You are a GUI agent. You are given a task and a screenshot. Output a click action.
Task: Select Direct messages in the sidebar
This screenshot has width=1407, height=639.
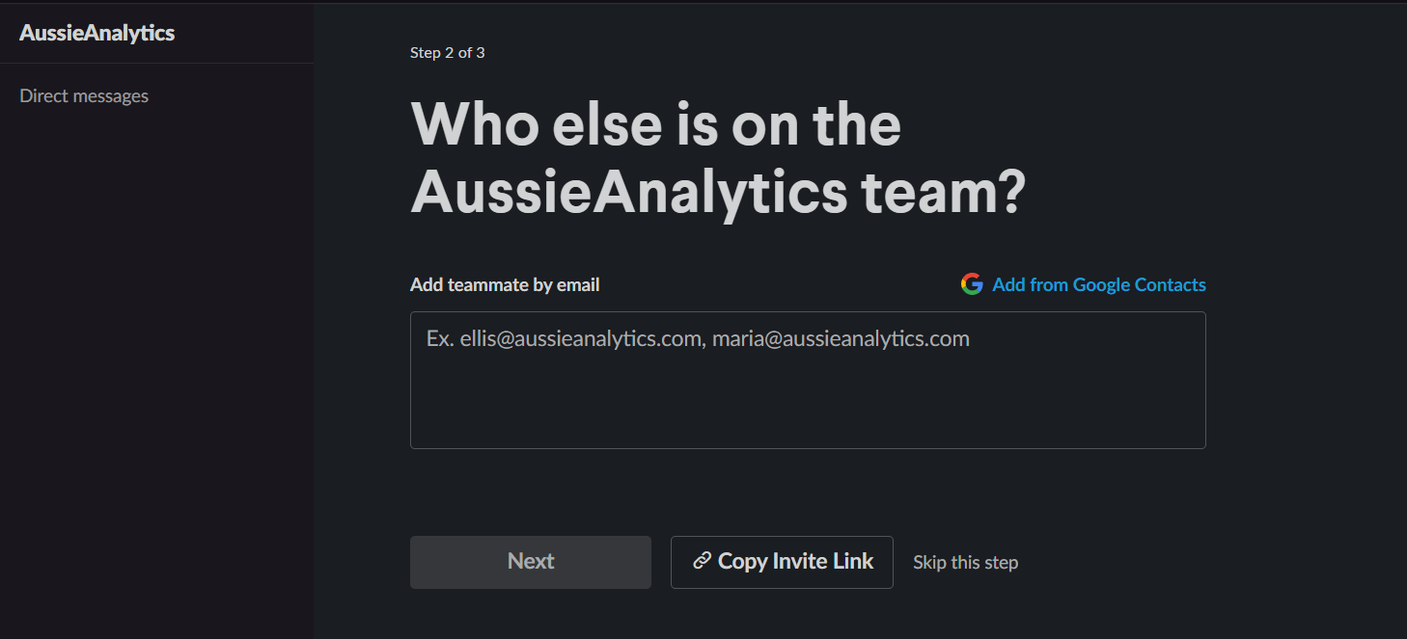tap(84, 96)
